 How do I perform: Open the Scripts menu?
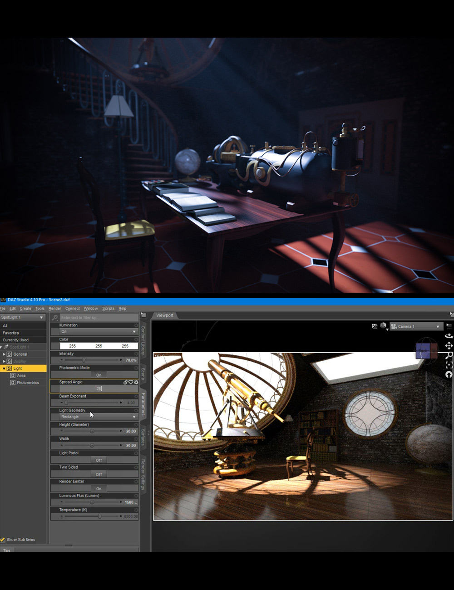(109, 309)
